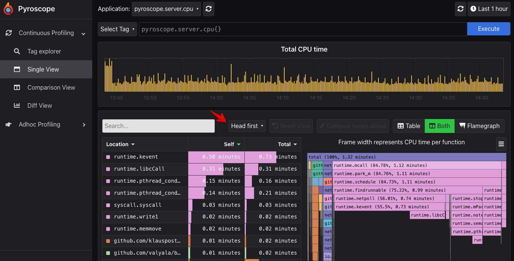This screenshot has width=514, height=261.
Task: Click the Single View window icon
Action: pos(17,69)
